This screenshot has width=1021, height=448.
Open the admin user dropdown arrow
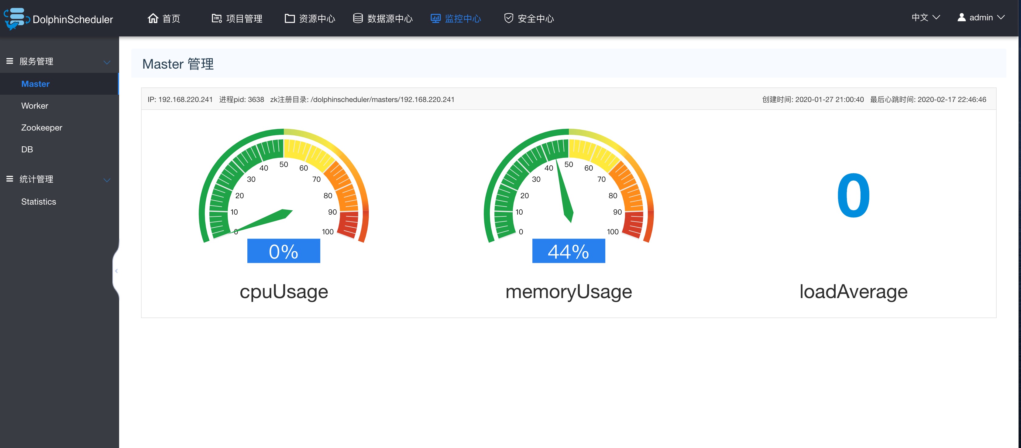pos(1001,17)
